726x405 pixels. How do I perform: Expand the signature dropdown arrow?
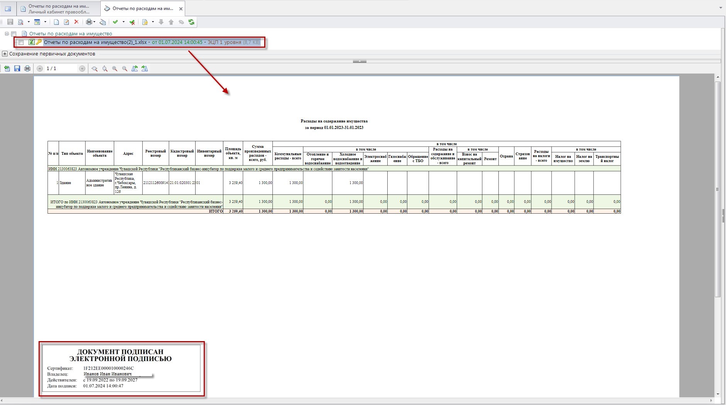click(x=153, y=22)
